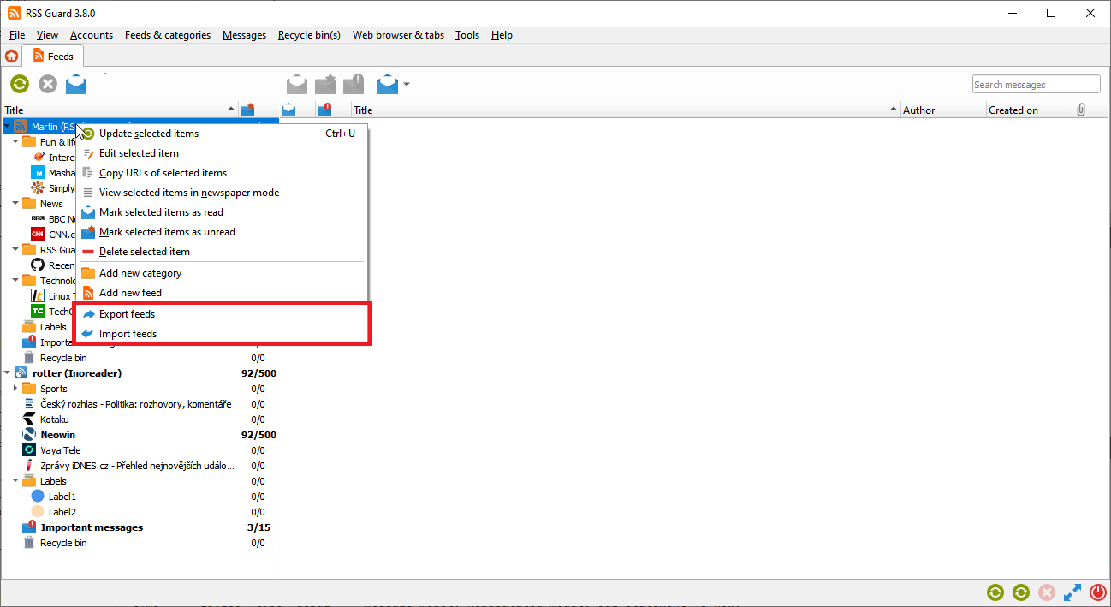Screen dimensions: 1111x607
Task: Click the attachment paperclip column header
Action: pos(1081,110)
